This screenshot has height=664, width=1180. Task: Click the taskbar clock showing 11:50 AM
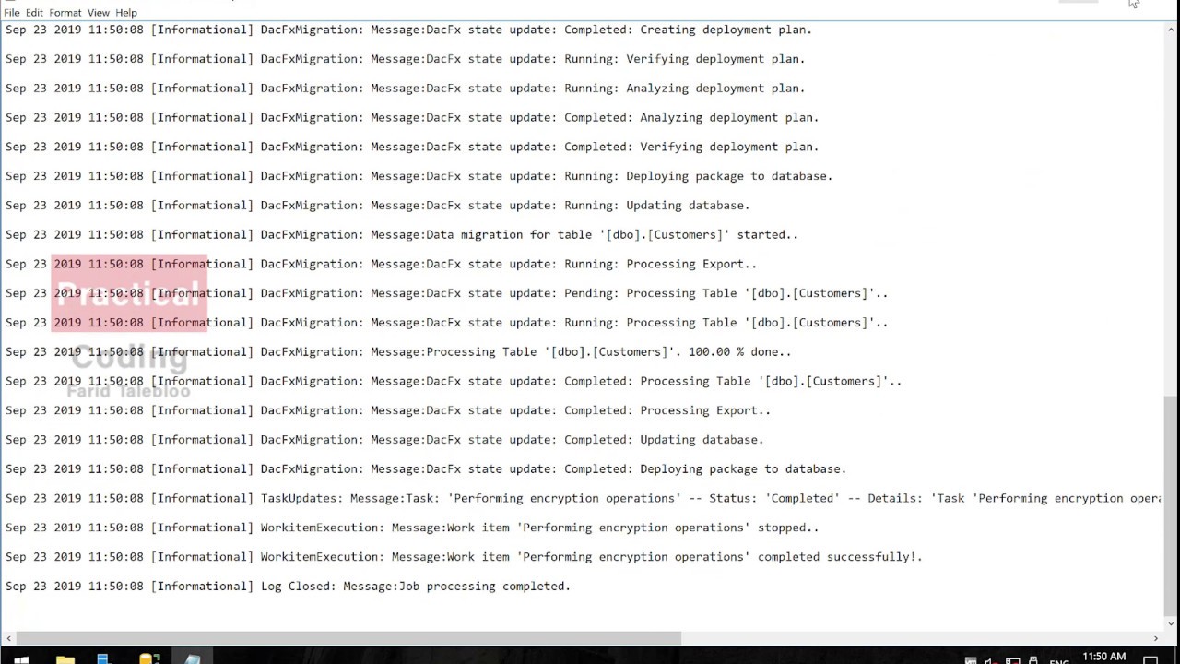point(1103,658)
